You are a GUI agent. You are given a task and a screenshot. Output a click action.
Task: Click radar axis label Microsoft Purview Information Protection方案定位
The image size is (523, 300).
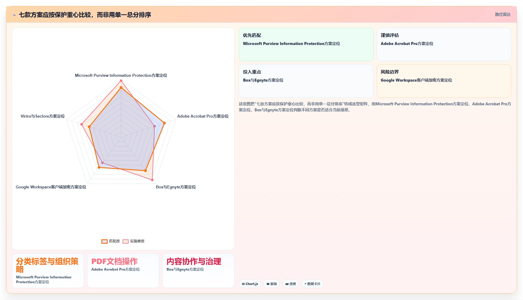click(121, 75)
